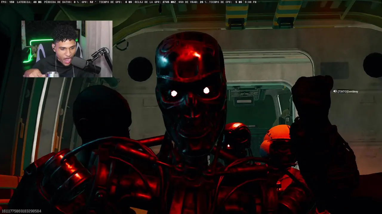The width and height of the screenshot is (382, 214).
Task: Click the TIEMPO DE GPU: 6 MS readout
Action: coord(115,2)
